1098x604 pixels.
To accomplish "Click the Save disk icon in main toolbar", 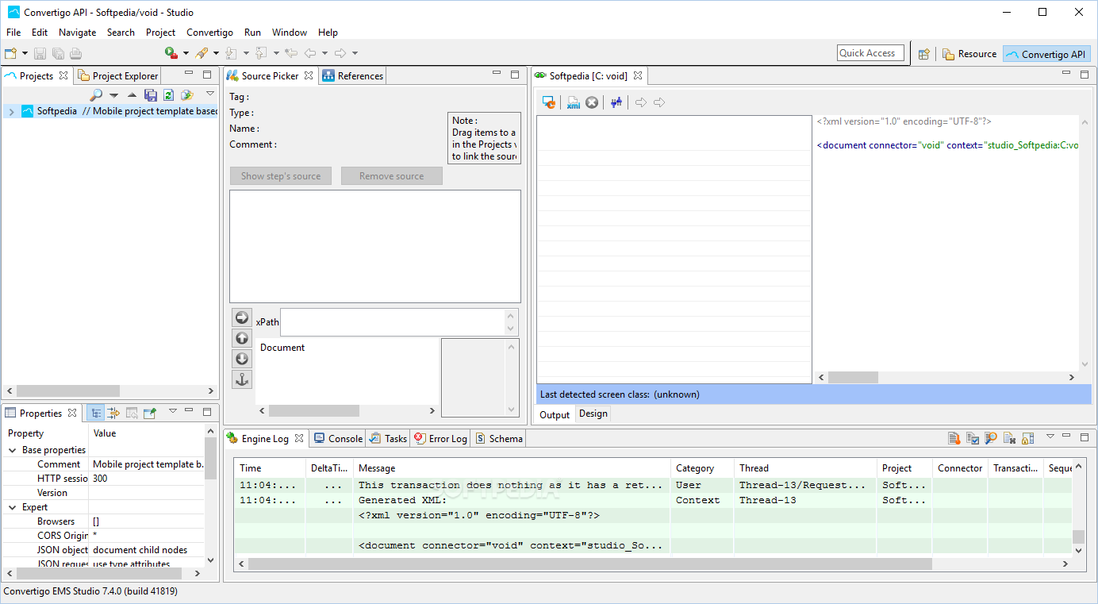I will click(x=40, y=53).
